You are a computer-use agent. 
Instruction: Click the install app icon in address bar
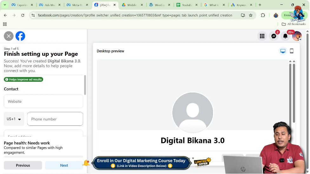click(x=243, y=15)
